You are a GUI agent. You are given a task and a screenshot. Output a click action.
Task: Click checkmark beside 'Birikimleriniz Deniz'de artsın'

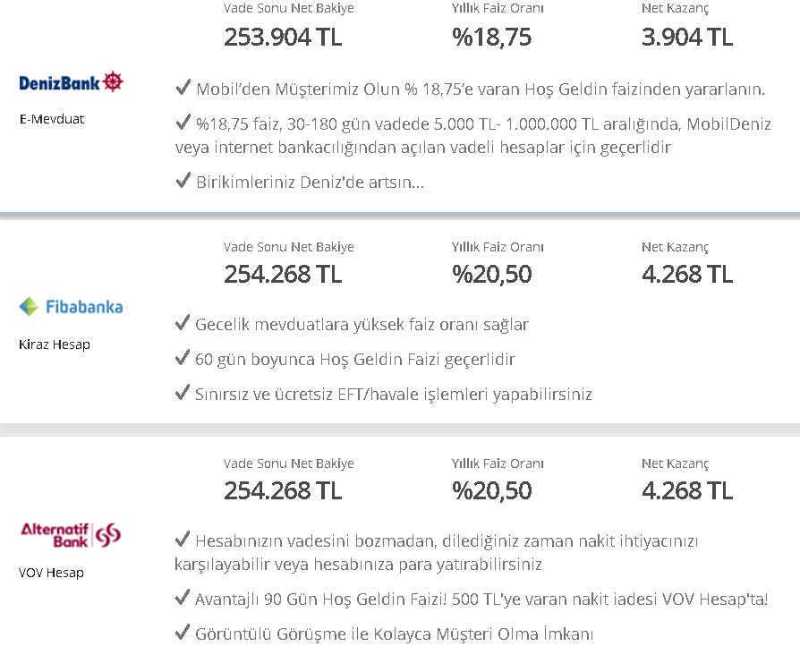tap(183, 181)
